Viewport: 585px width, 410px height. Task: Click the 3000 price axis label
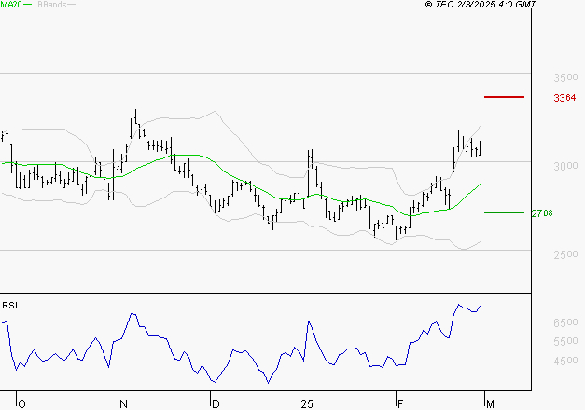click(x=565, y=166)
